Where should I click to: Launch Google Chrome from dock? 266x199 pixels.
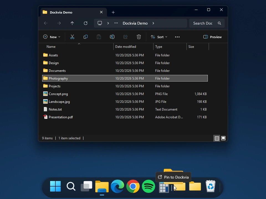tap(133, 186)
